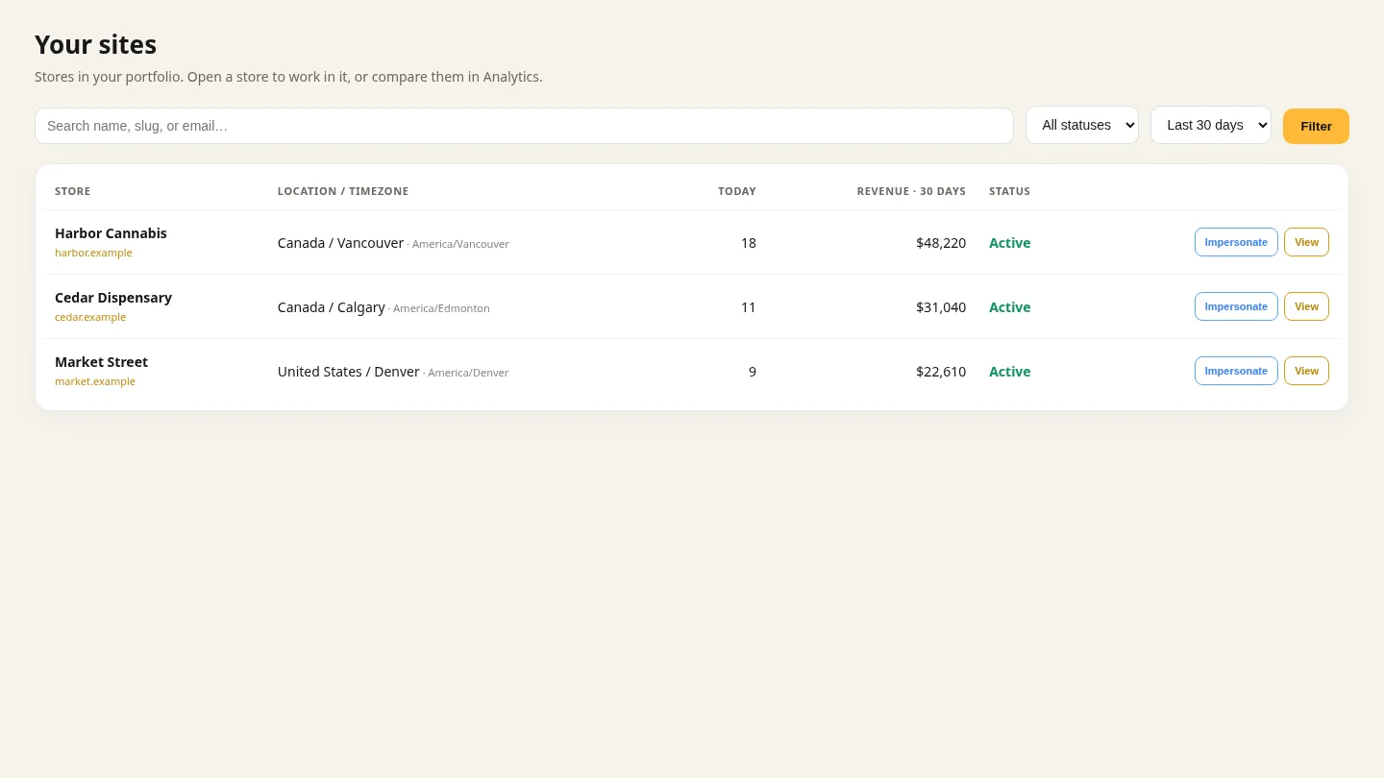Open the market.example link
The height and width of the screenshot is (778, 1384).
(x=95, y=381)
